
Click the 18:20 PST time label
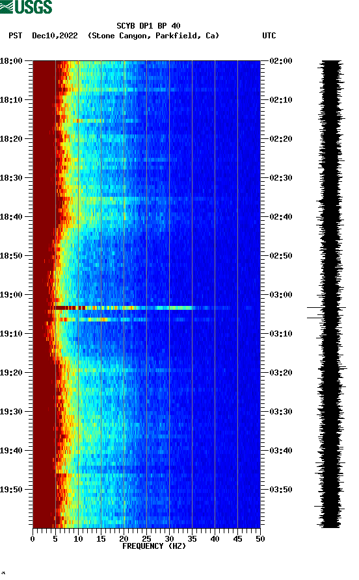[x=11, y=139]
